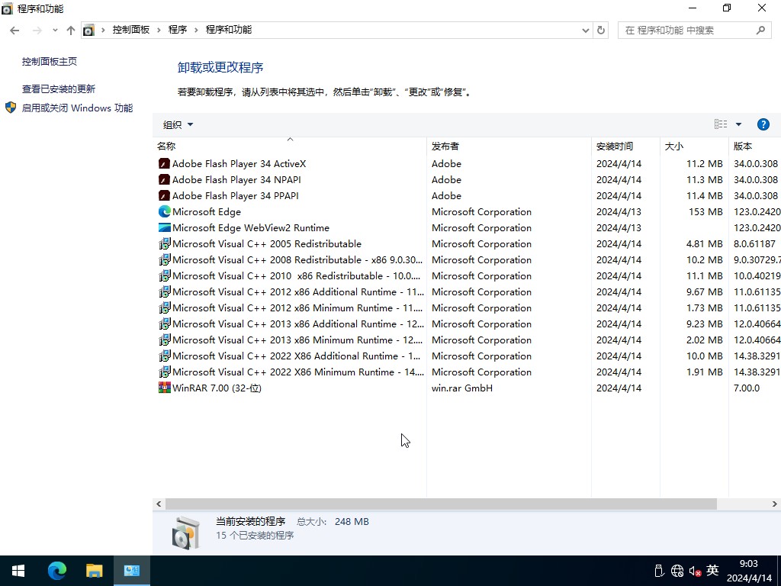Click the back navigation arrow
Screen dimensions: 781x586
(x=14, y=30)
